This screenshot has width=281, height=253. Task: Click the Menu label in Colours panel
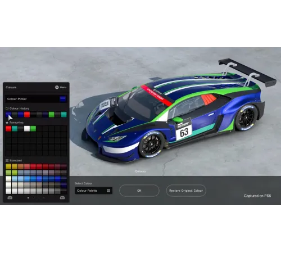coord(63,87)
